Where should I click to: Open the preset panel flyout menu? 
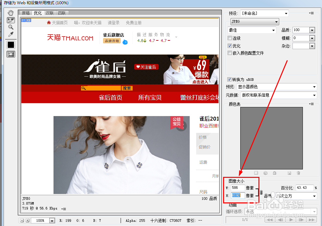coord(311,13)
